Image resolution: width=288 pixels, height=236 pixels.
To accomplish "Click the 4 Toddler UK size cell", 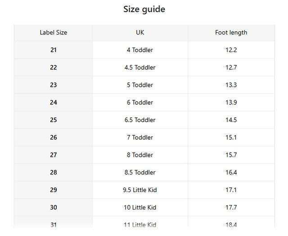I will [140, 50].
